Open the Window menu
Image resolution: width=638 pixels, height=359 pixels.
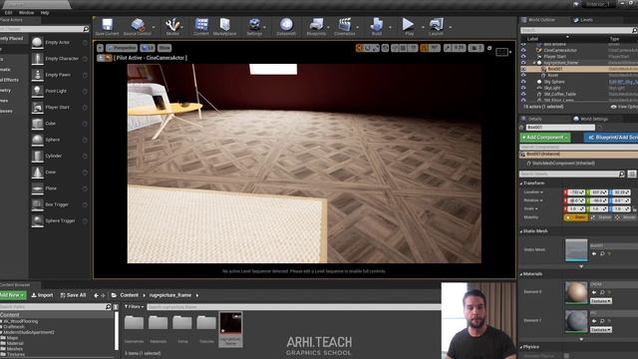click(27, 13)
